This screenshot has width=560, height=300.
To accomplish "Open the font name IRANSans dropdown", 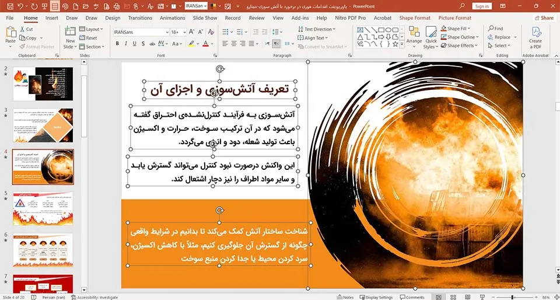I will [167, 32].
